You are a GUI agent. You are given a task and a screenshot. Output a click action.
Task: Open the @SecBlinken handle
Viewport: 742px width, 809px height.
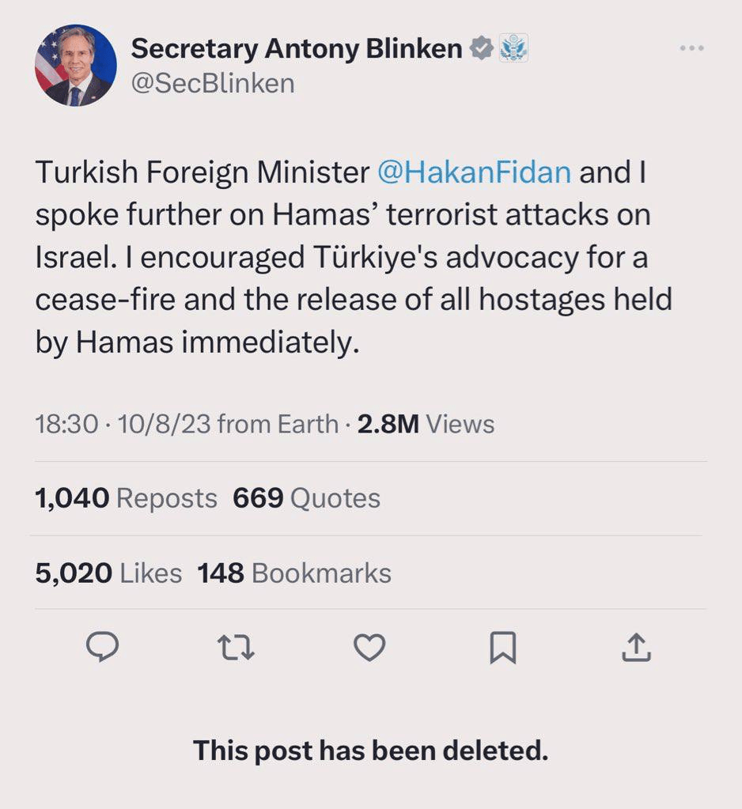click(x=213, y=83)
